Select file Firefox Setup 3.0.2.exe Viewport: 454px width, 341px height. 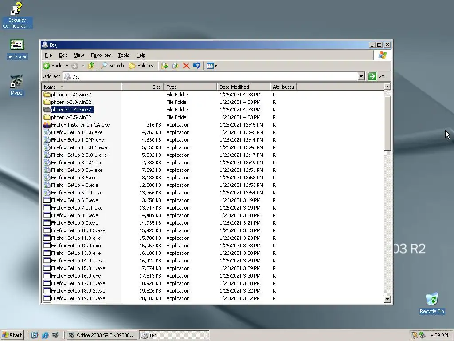click(x=77, y=163)
